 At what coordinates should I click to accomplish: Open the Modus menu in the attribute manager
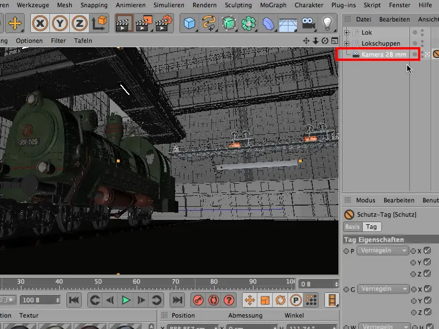[365, 200]
